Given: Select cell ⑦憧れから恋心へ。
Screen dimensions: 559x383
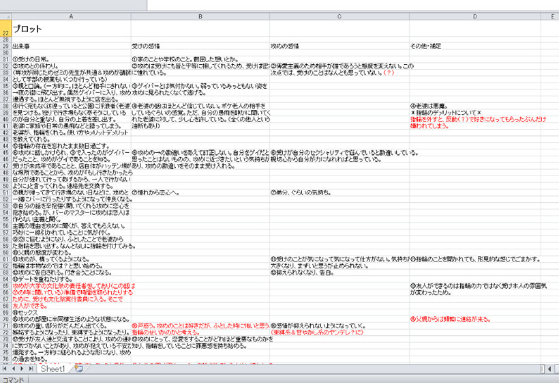Looking at the screenshot, I should coord(200,193).
